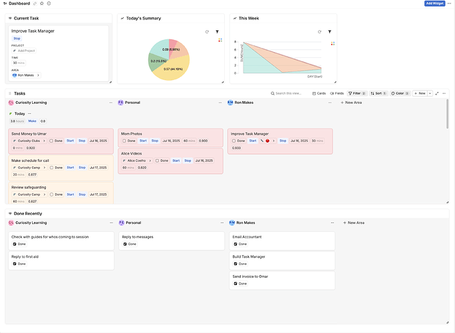Open filter on This Week chart
This screenshot has width=455, height=333.
point(330,32)
